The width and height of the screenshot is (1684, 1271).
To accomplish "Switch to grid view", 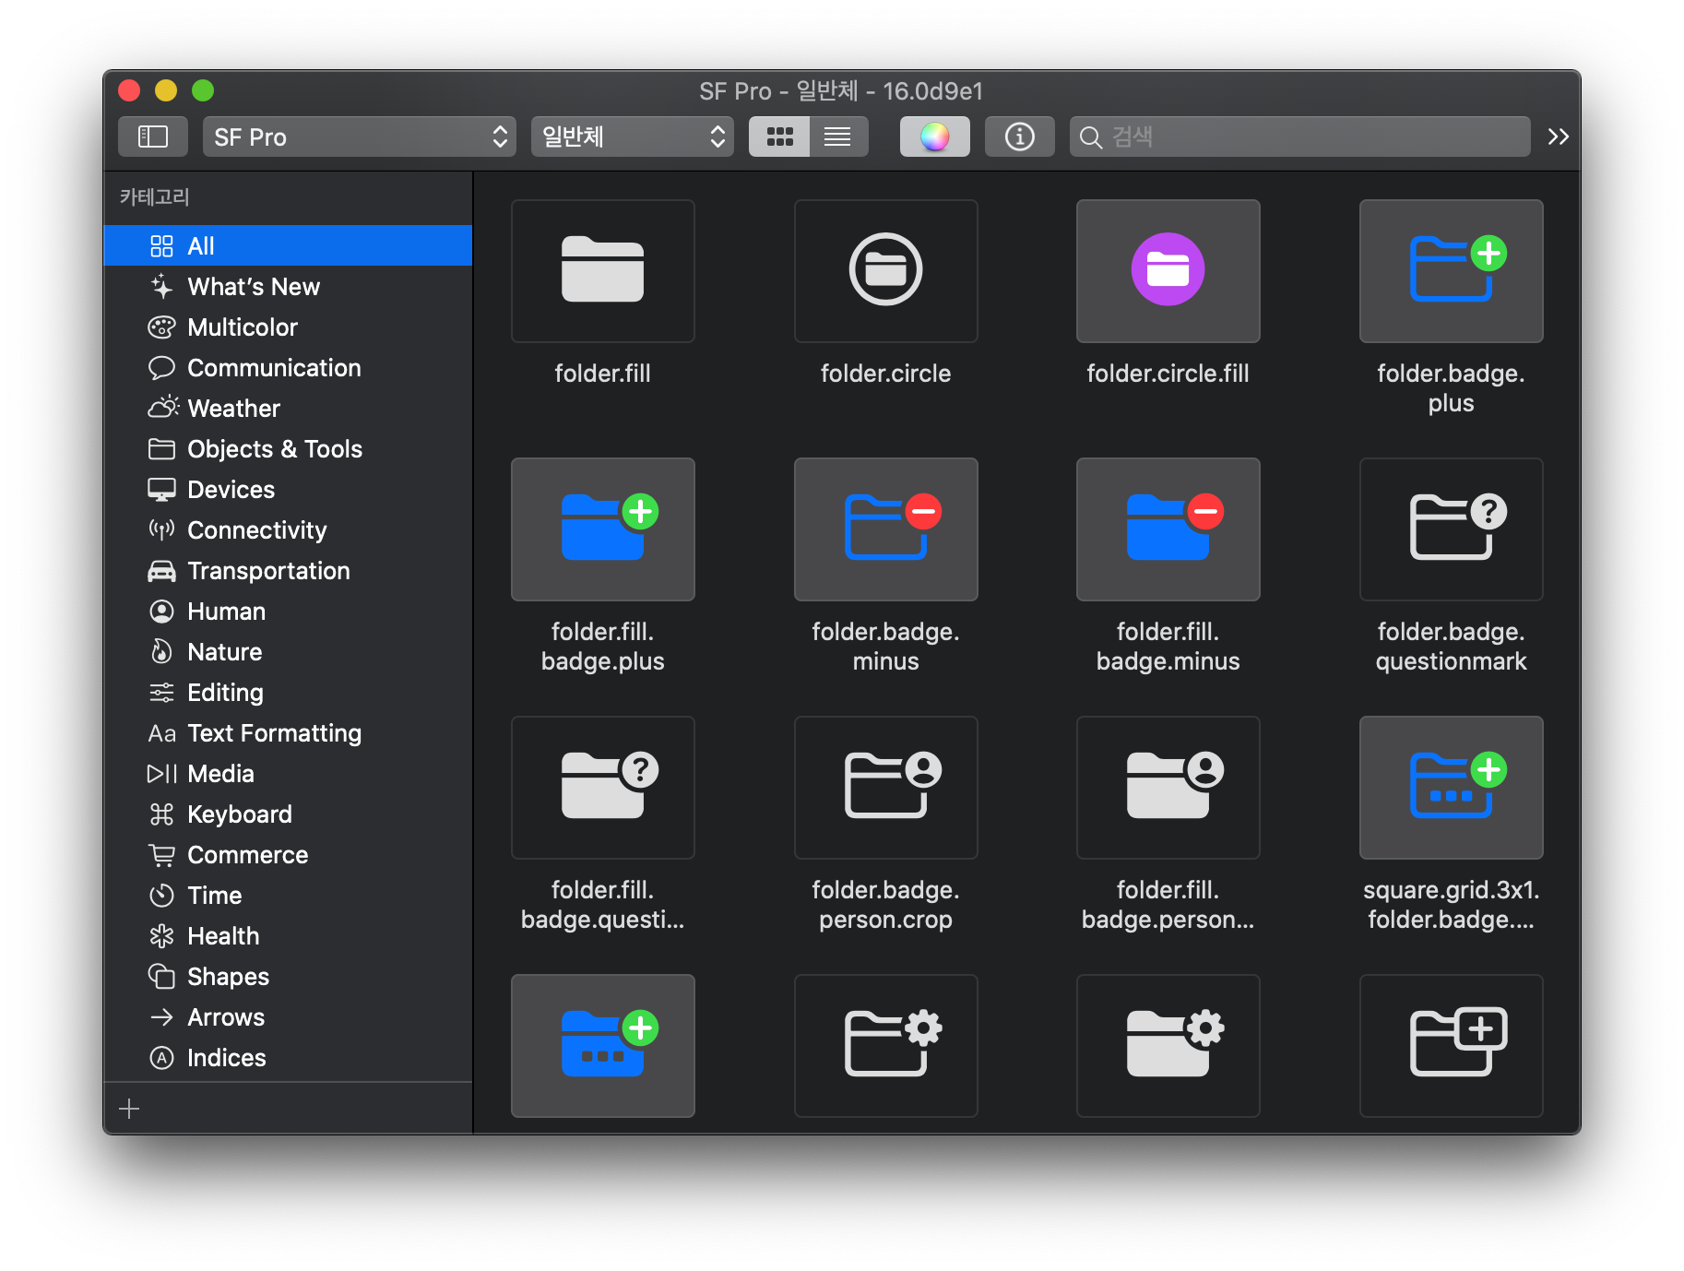I will coord(779,137).
